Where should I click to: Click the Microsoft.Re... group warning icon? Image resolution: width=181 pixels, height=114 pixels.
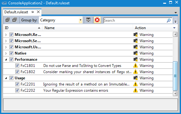[136, 35]
